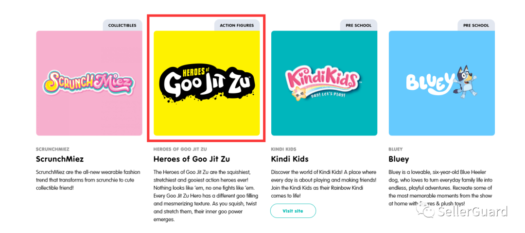The width and height of the screenshot is (525, 233).
Task: Click the teal Kindi Kids card background
Action: (301, 121)
